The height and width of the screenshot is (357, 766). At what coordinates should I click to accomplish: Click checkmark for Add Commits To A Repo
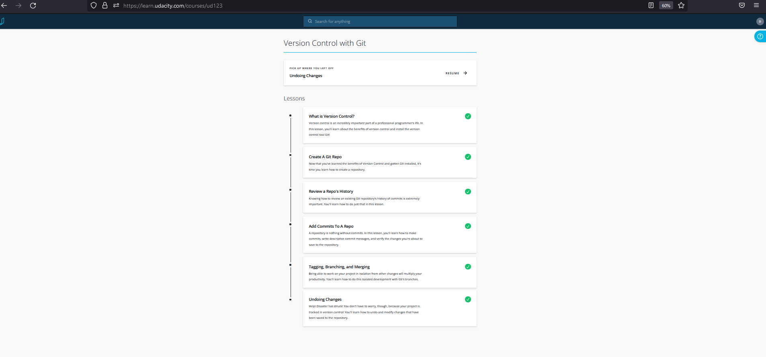pyautogui.click(x=468, y=226)
